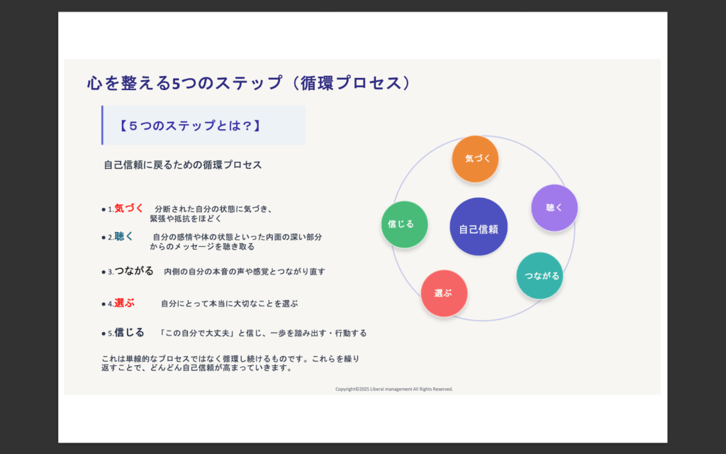Select the teal 聴く label in list item 2
This screenshot has width=726, height=454.
[124, 236]
